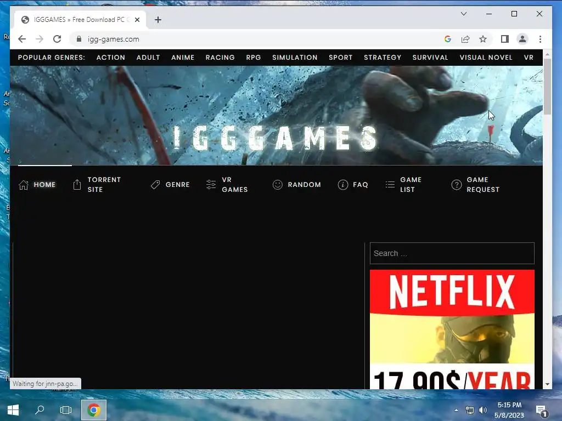
Task: Select the SURVIVAL genre link
Action: tap(430, 58)
